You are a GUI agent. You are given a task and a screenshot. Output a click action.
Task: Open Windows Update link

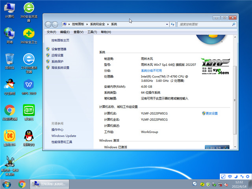64,136
